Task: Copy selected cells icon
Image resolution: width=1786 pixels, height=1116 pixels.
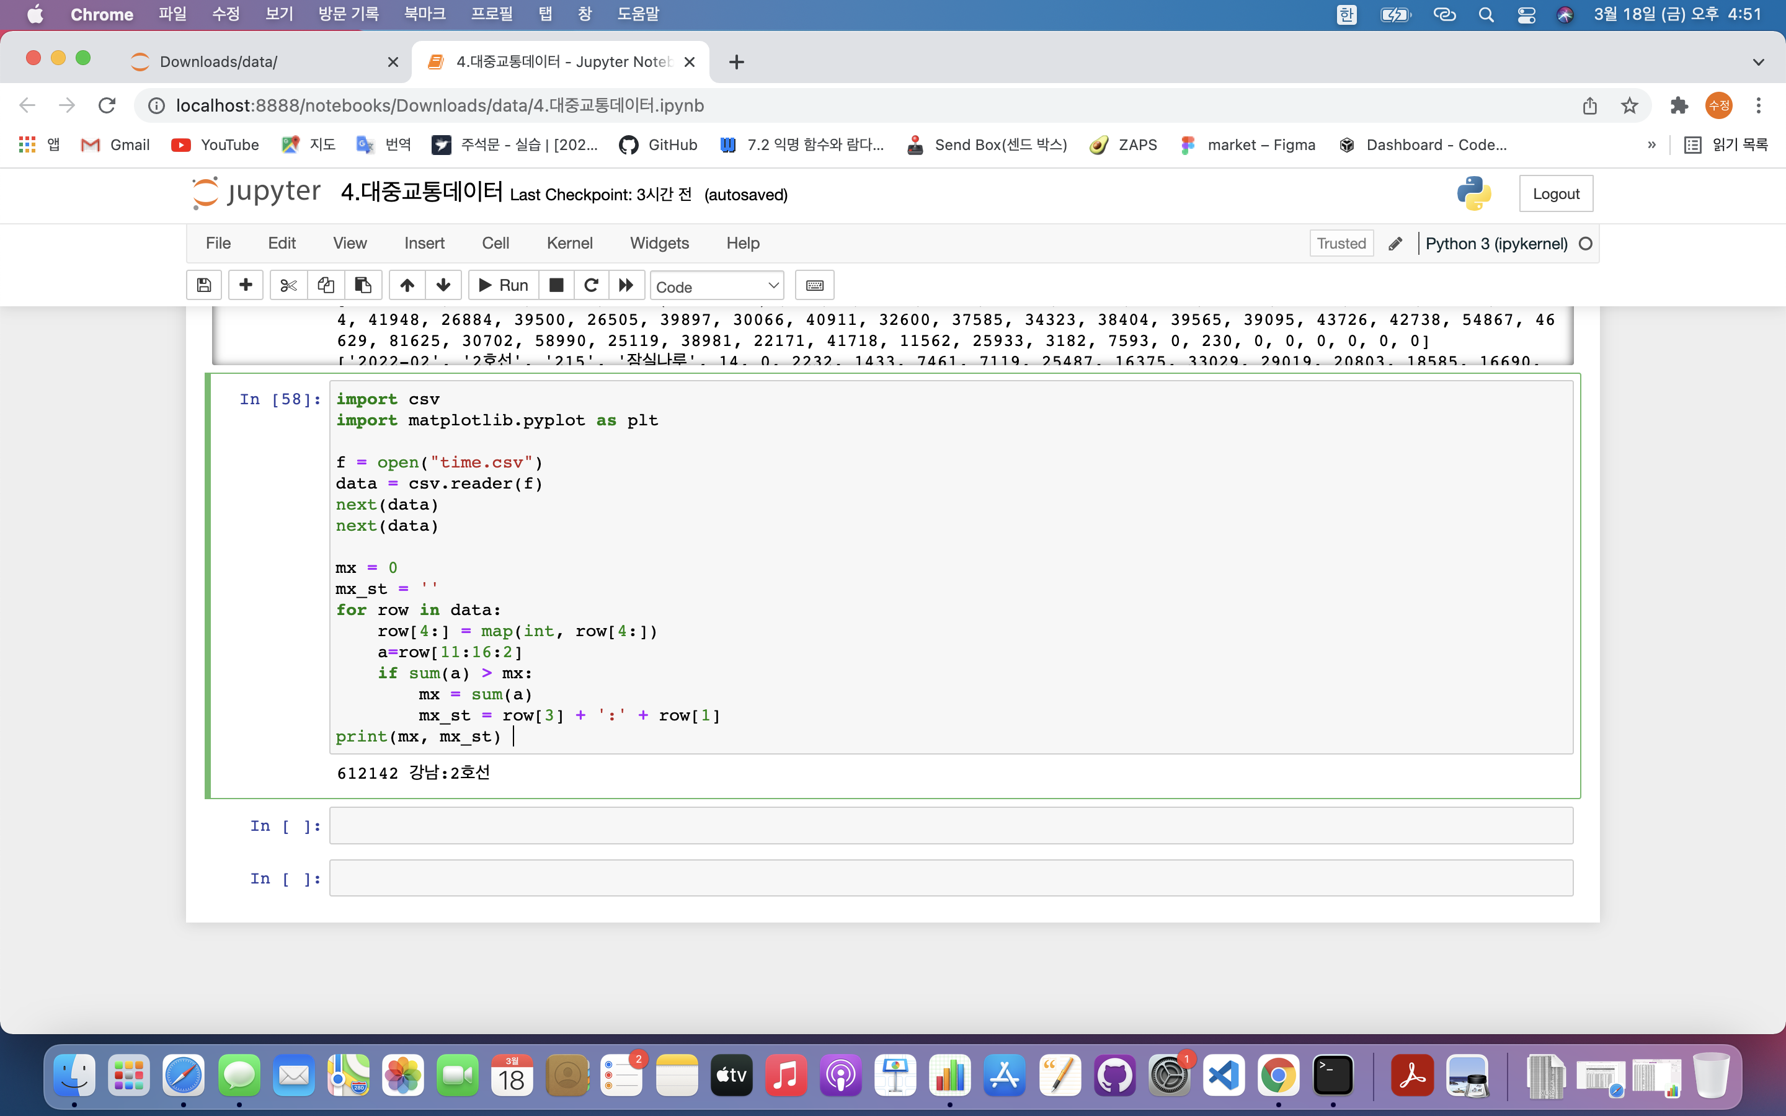Action: (326, 285)
